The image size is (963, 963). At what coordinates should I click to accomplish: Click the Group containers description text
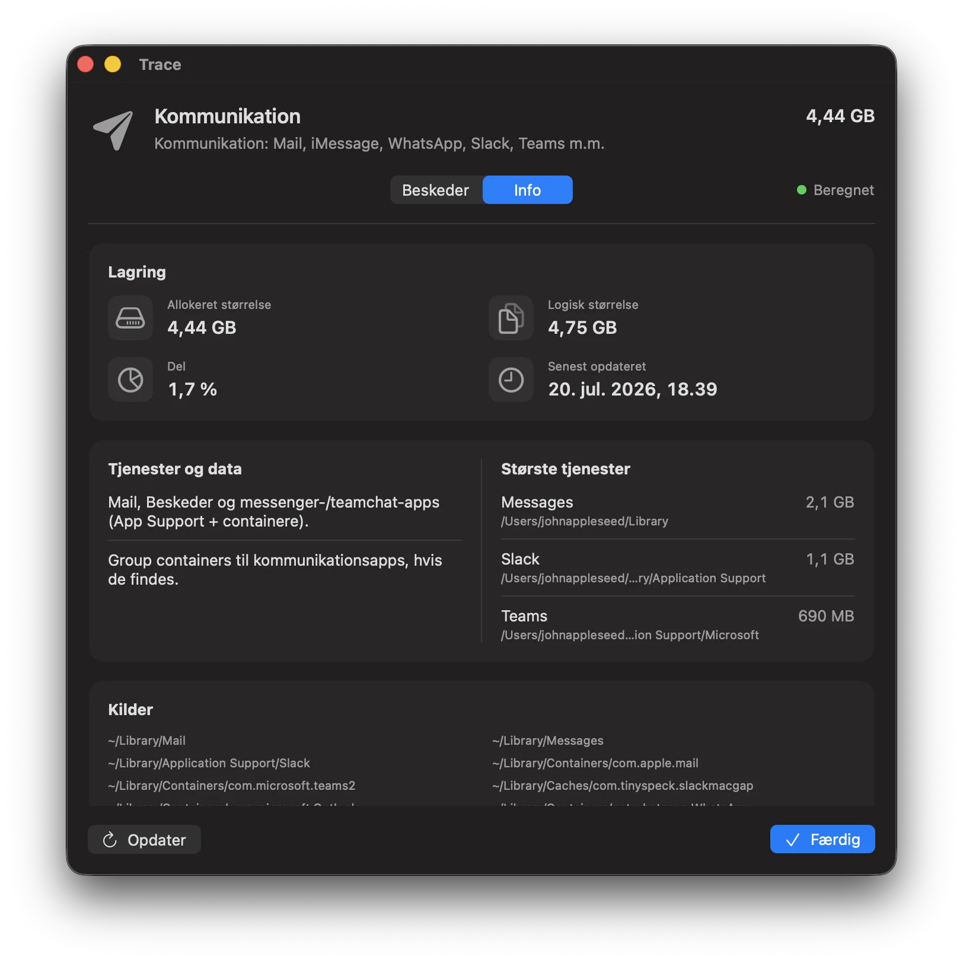point(275,570)
